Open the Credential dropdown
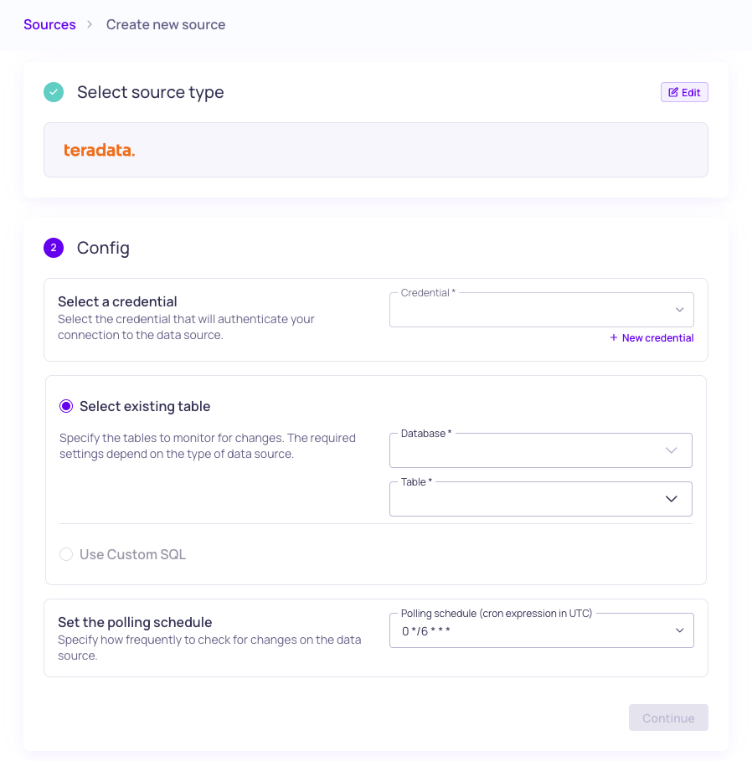Screen dimensions: 752x761 click(541, 311)
